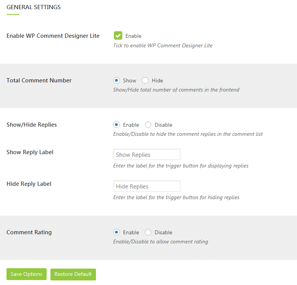Screen dimensions: 297x285
Task: Focus the Hide Reply Label text field
Action: pos(147,186)
